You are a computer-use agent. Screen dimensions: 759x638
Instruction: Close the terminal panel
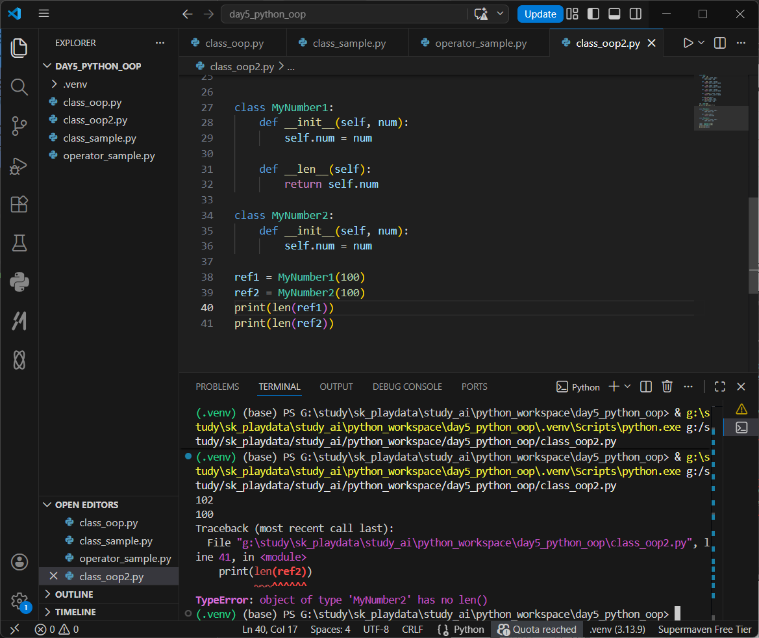pos(741,387)
